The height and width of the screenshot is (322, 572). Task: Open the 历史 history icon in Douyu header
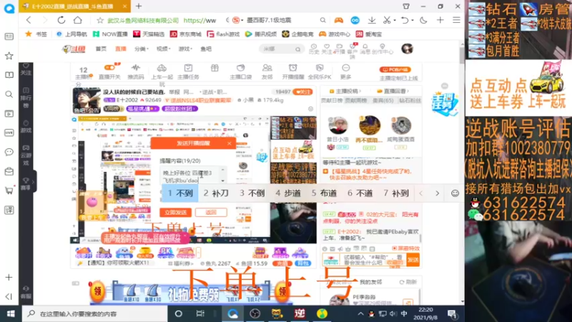tap(314, 49)
